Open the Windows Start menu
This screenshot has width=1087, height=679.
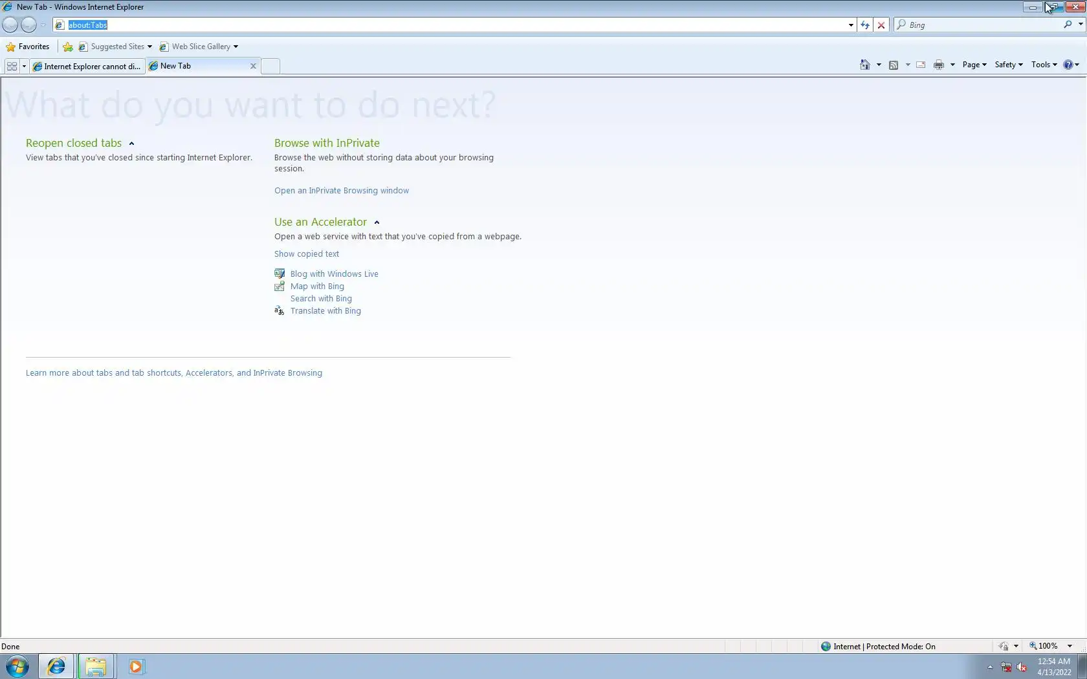(17, 666)
